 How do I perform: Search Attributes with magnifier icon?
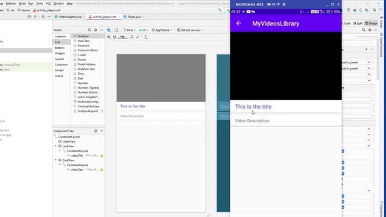pyautogui.click(x=364, y=30)
